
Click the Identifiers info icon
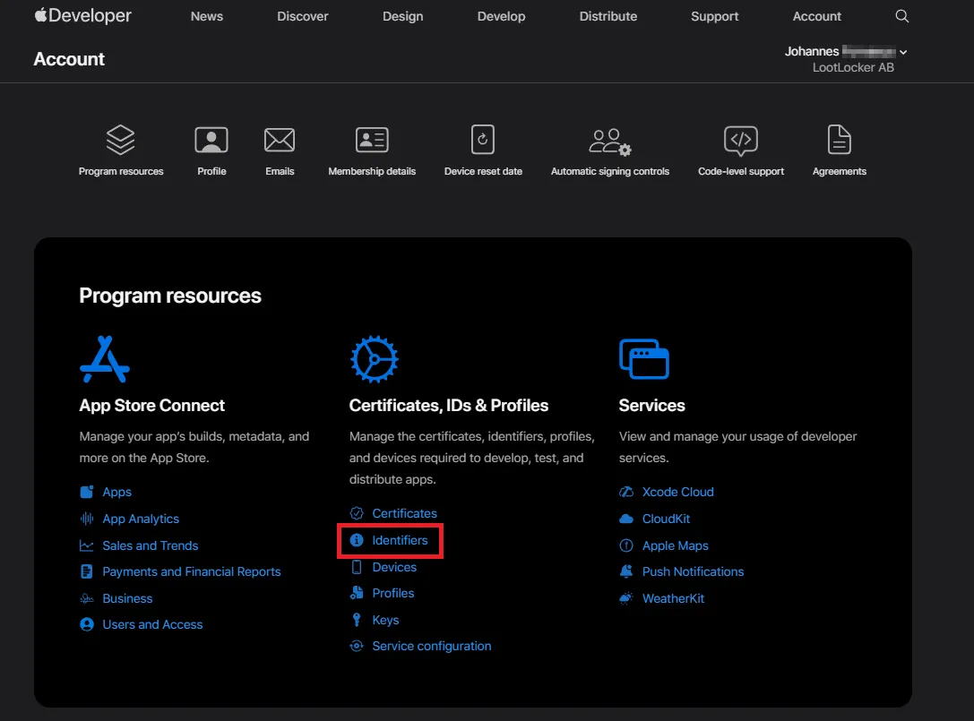[357, 540]
